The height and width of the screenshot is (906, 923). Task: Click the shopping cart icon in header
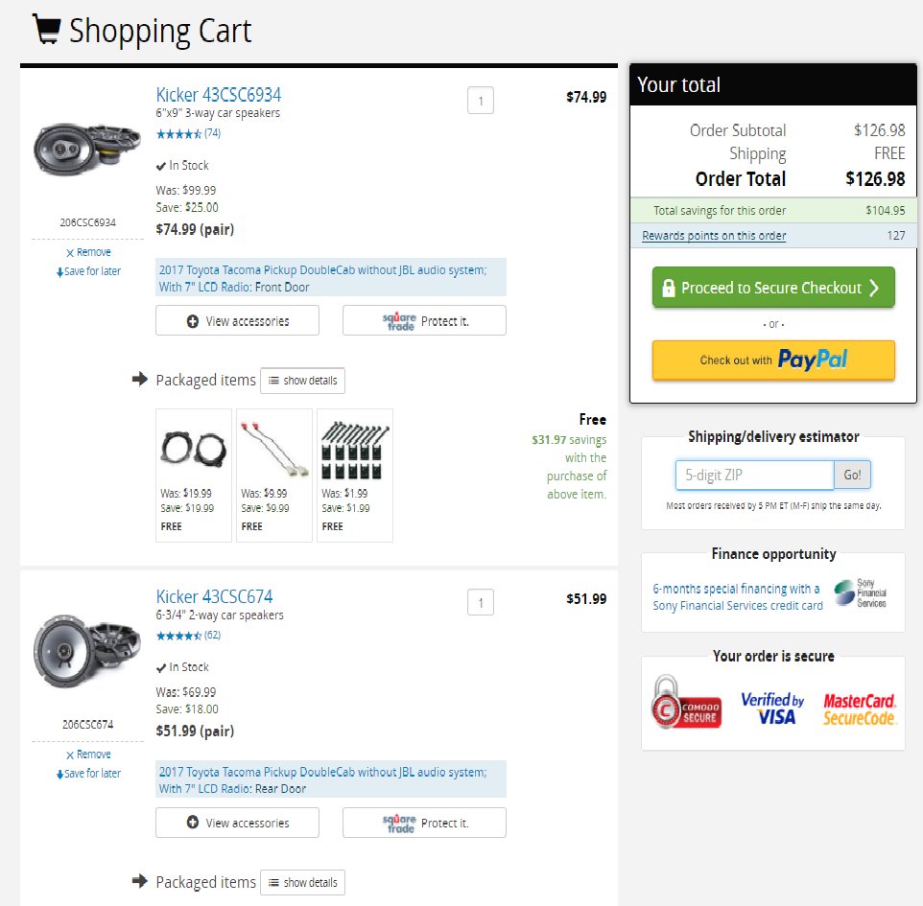tap(46, 29)
